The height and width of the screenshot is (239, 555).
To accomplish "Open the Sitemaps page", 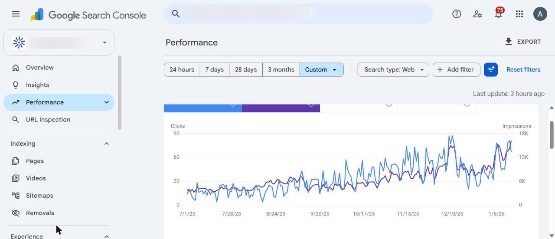I will [59, 196].
